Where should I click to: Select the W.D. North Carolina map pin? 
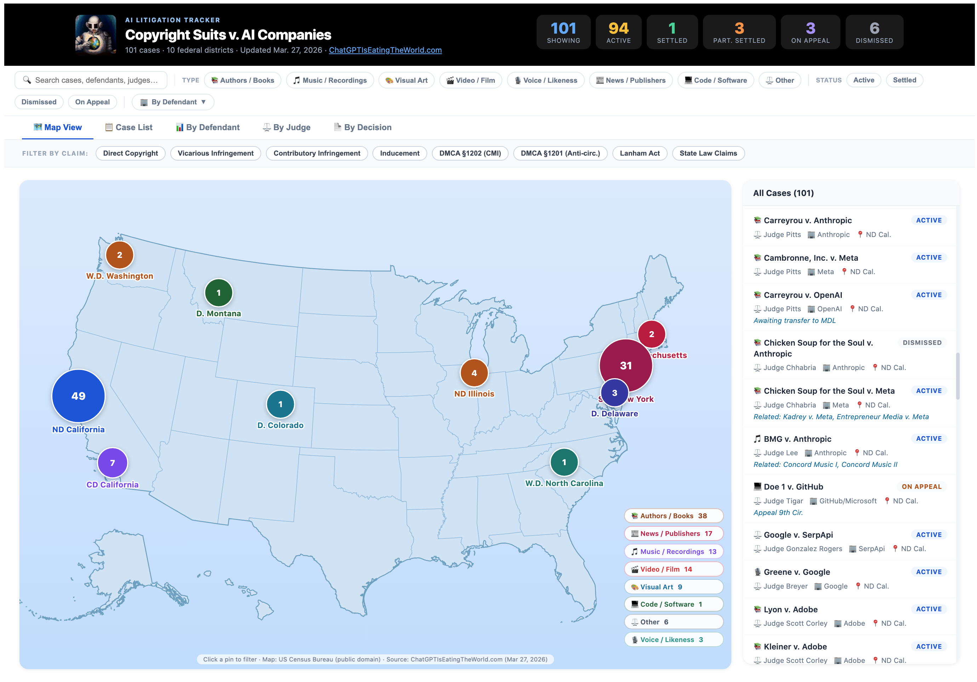564,462
